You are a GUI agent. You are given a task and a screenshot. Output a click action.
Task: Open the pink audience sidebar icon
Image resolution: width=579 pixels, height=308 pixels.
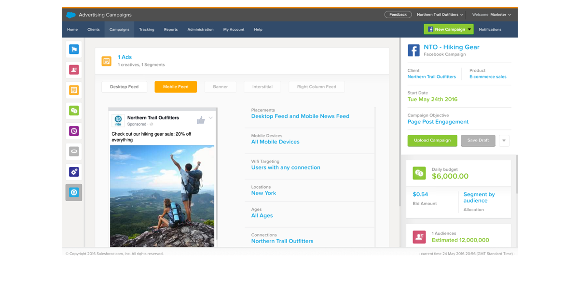pyautogui.click(x=74, y=70)
